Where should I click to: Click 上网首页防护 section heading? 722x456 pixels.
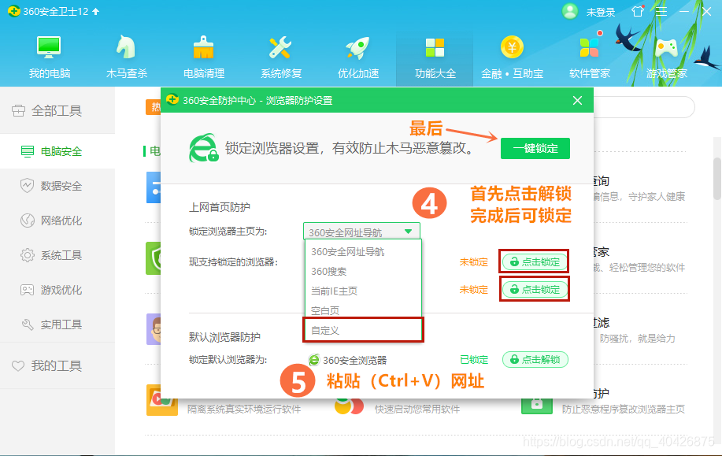pos(220,207)
